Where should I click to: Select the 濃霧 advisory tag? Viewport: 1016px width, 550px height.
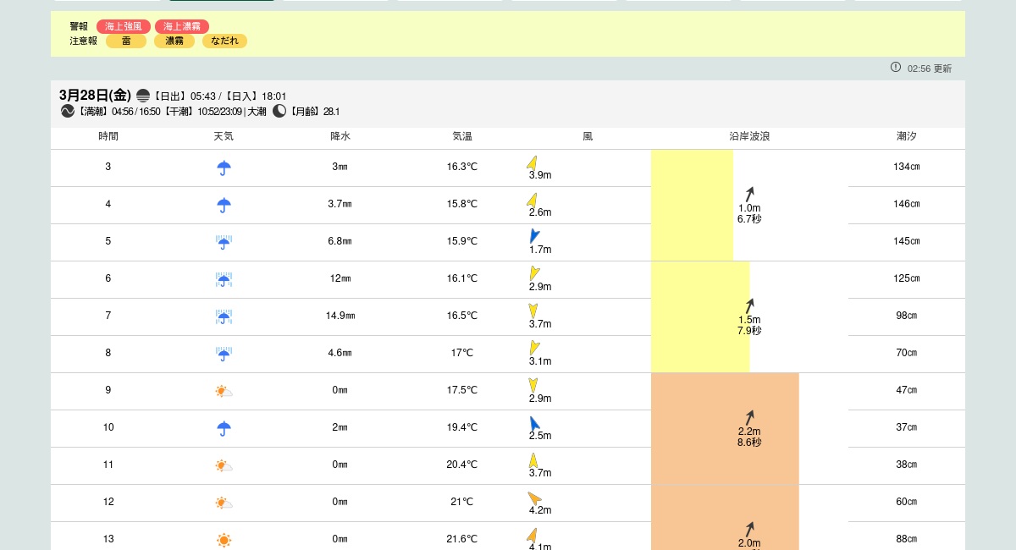174,41
